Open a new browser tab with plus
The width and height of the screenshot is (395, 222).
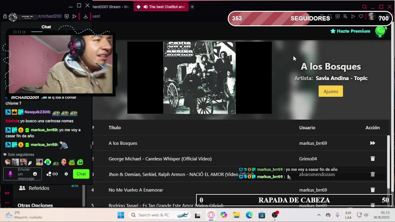(192, 7)
